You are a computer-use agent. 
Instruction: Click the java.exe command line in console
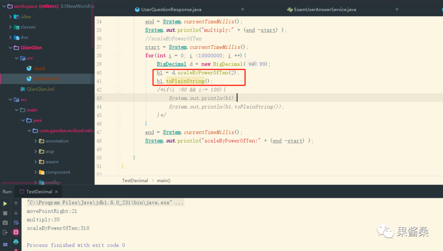(x=106, y=203)
